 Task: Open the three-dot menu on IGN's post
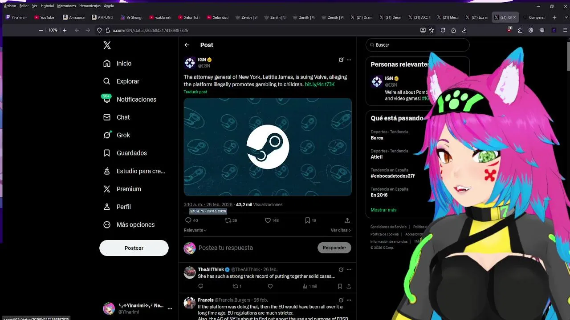click(349, 60)
